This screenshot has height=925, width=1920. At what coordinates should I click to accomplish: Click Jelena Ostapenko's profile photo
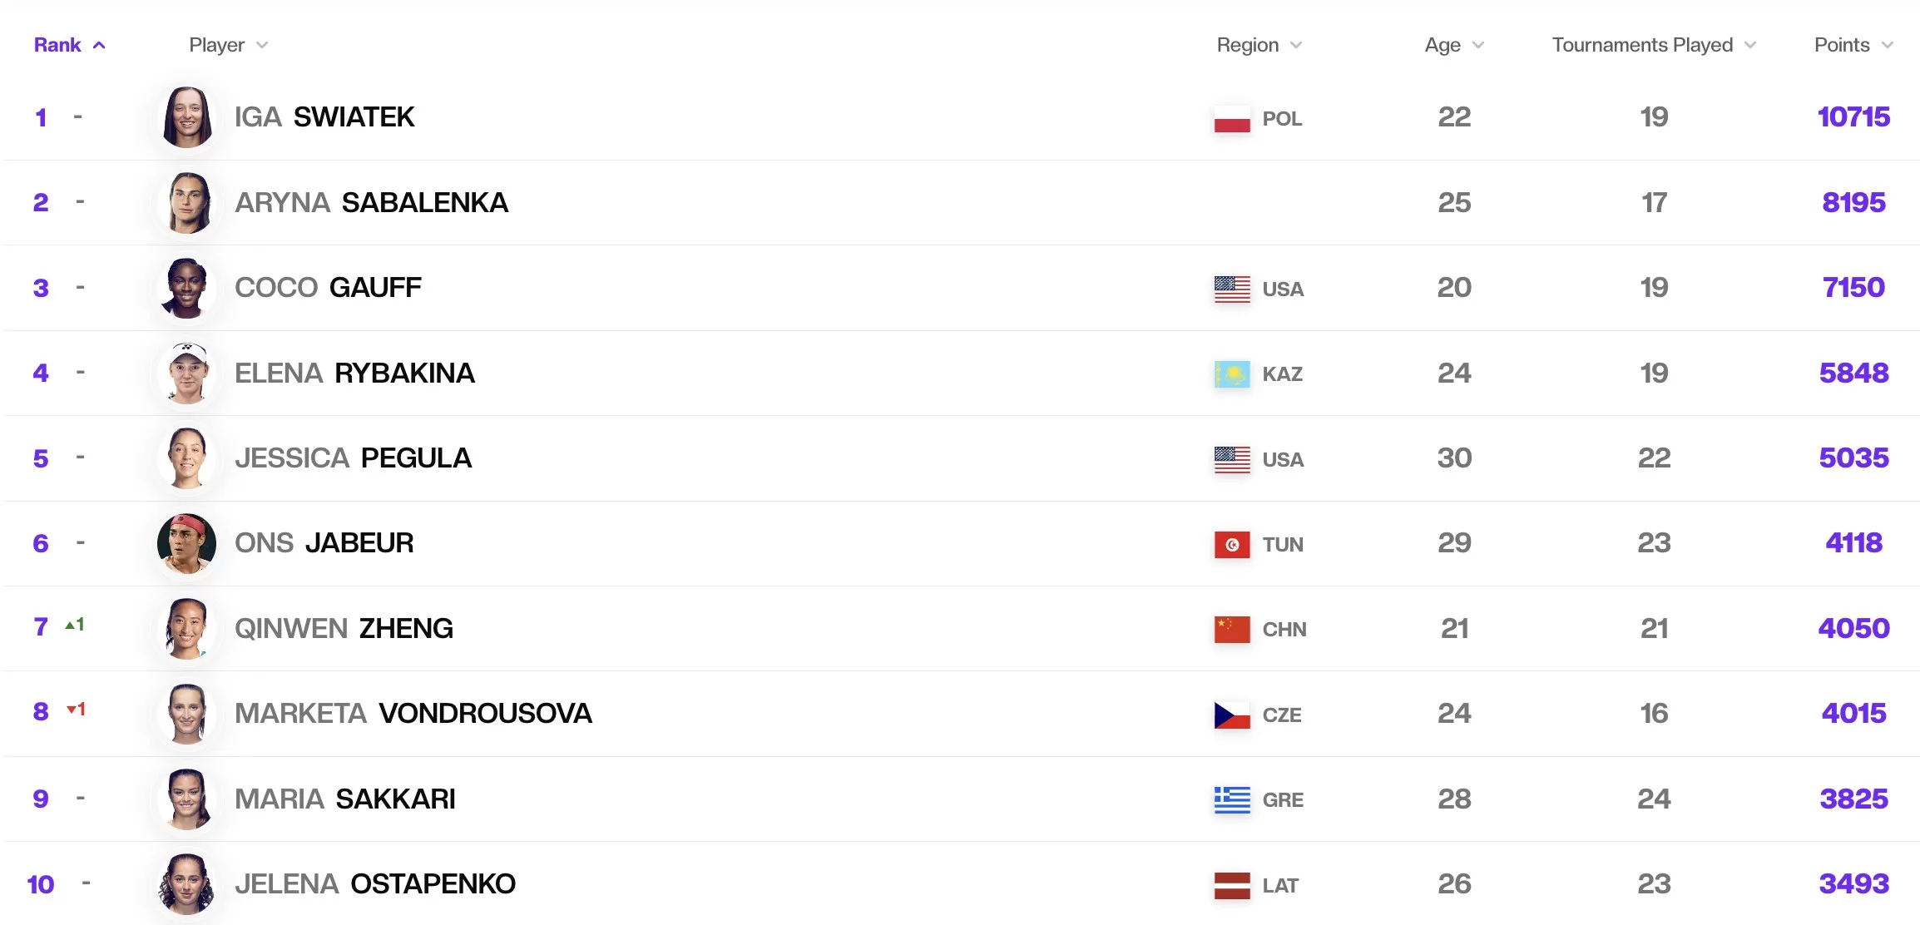[186, 884]
